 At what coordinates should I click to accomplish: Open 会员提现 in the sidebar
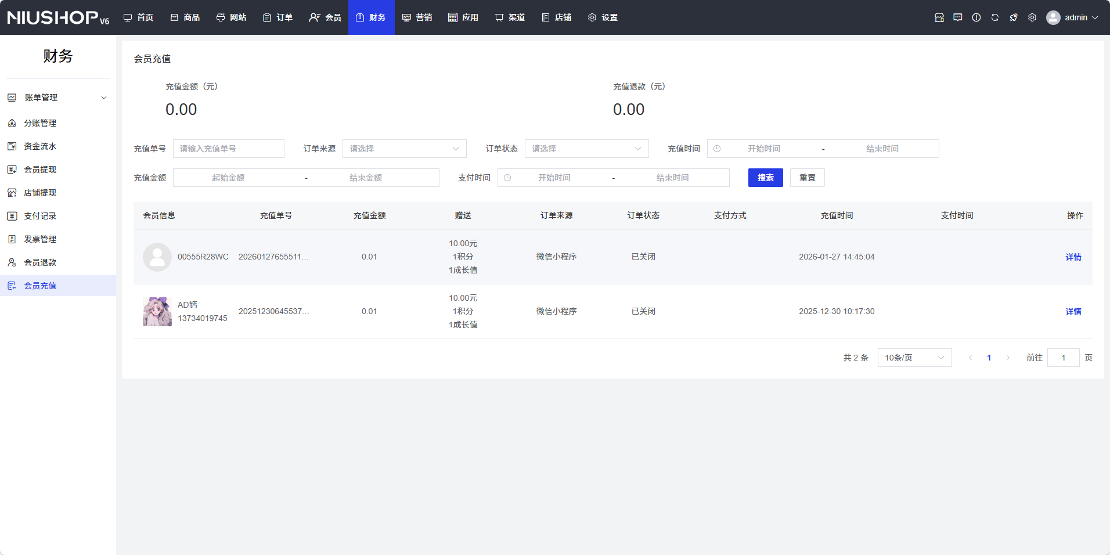pos(40,170)
